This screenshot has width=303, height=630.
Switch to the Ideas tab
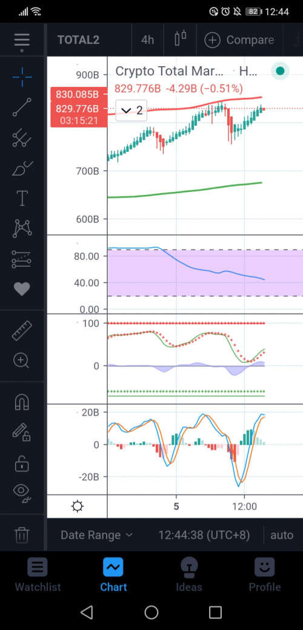[189, 576]
